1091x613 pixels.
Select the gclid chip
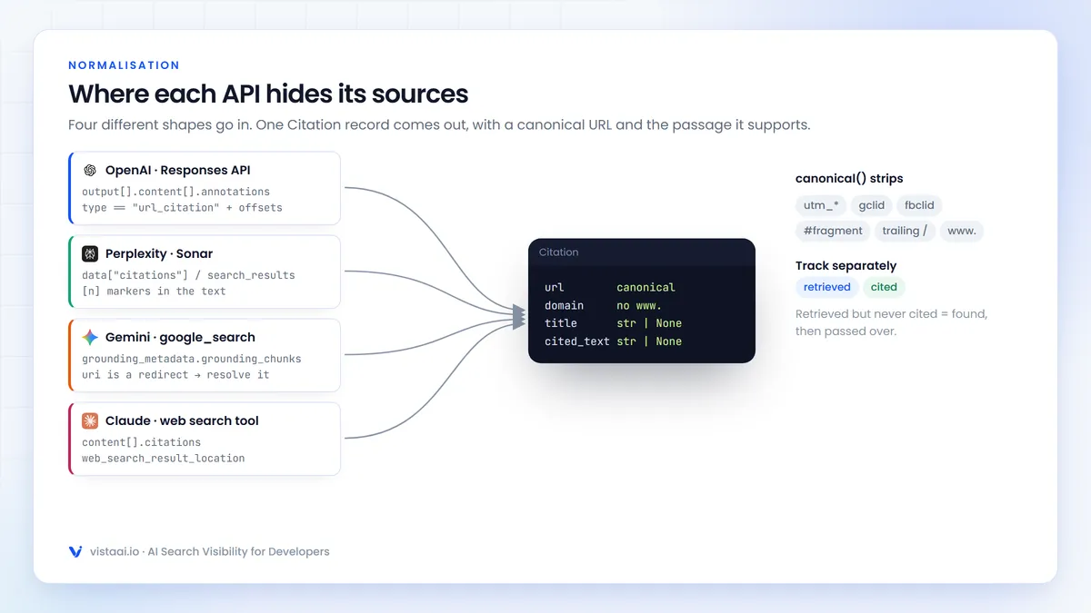pos(872,205)
